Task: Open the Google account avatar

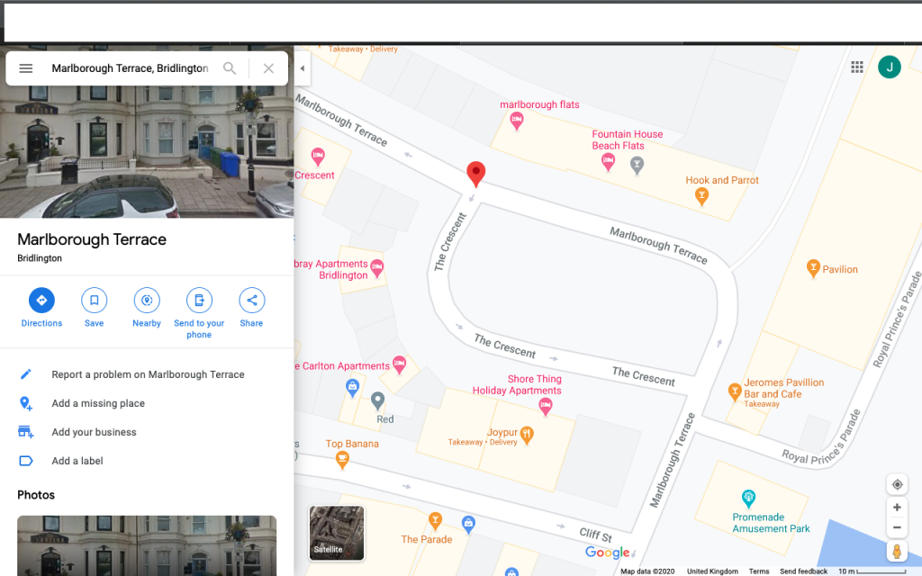Action: pyautogui.click(x=889, y=67)
